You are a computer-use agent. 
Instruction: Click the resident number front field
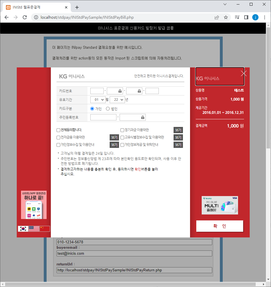tap(103, 117)
